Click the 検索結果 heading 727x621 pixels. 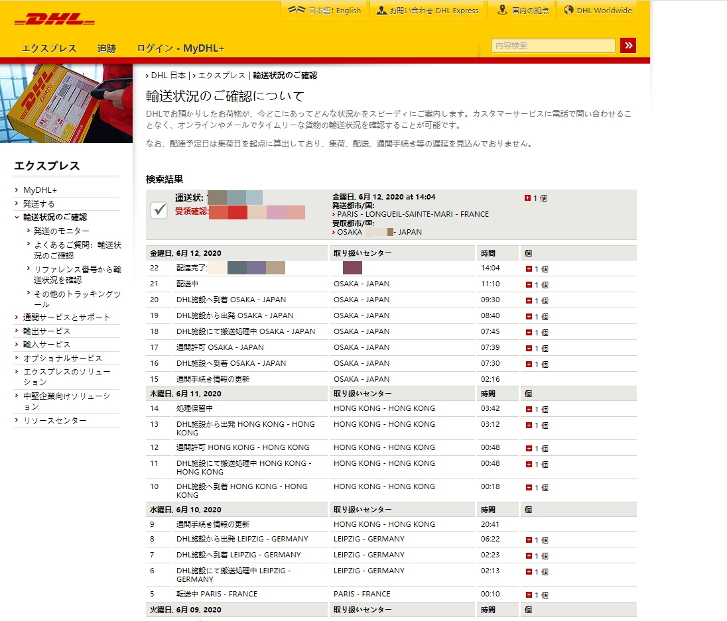(x=165, y=179)
